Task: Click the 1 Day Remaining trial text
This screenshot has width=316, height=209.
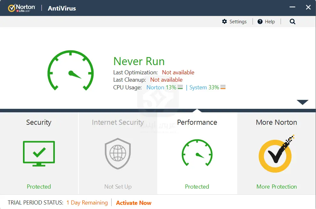Action: coord(87,203)
